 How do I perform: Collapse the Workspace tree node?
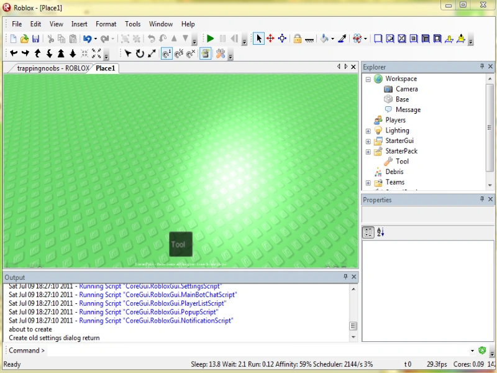pos(368,79)
